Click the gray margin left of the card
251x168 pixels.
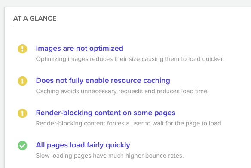2,87
